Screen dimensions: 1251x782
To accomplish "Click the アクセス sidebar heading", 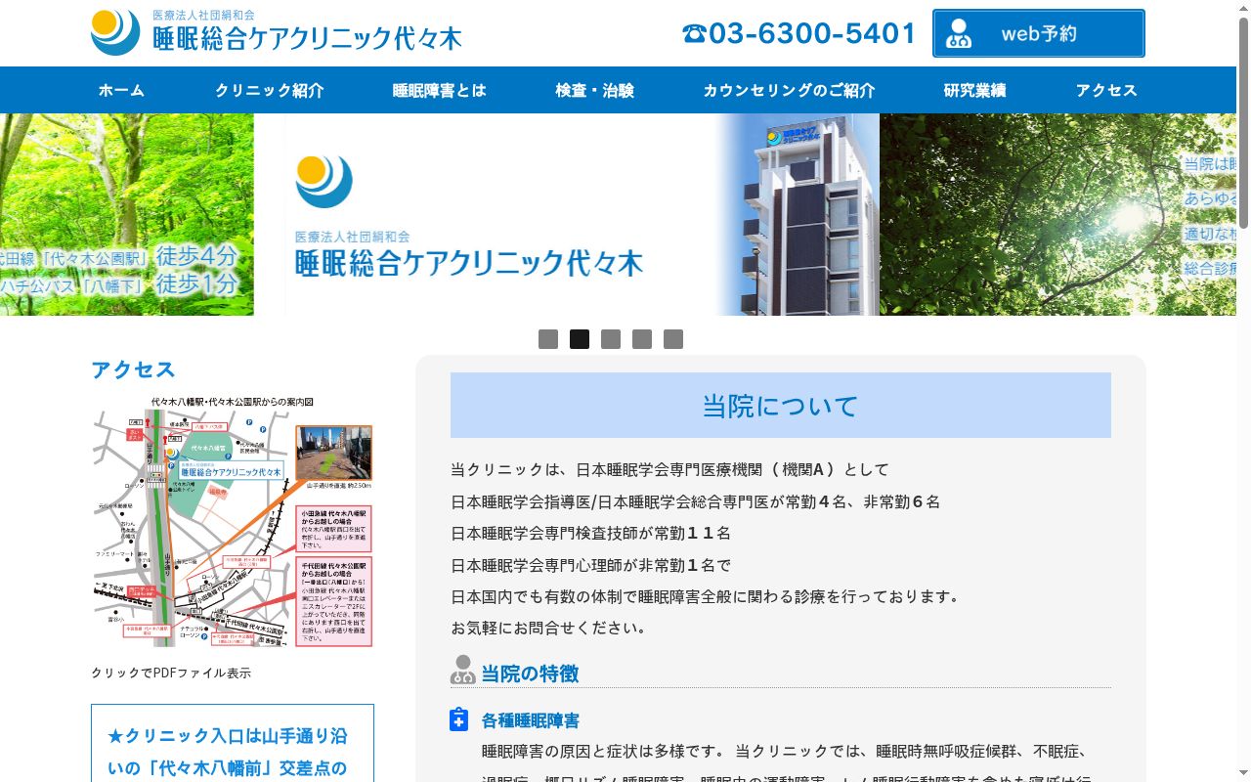I will point(133,369).
